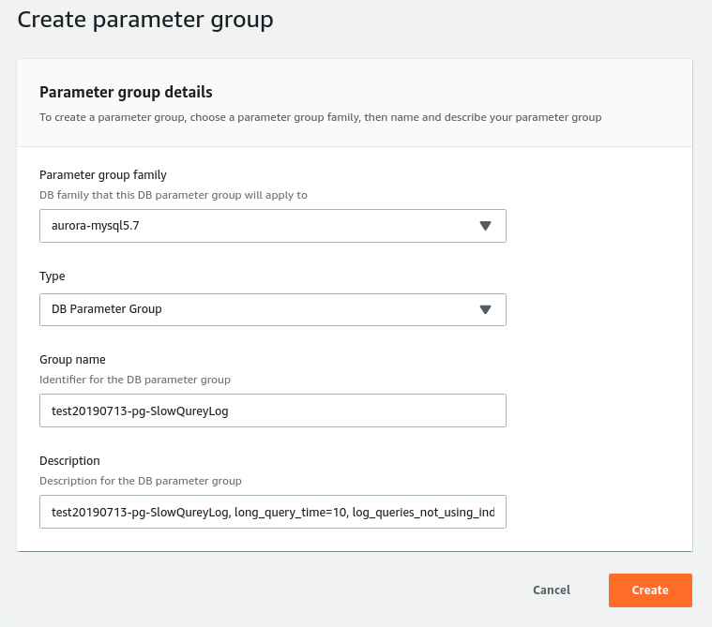Focus the Group name input field
The height and width of the screenshot is (627, 712).
(272, 411)
